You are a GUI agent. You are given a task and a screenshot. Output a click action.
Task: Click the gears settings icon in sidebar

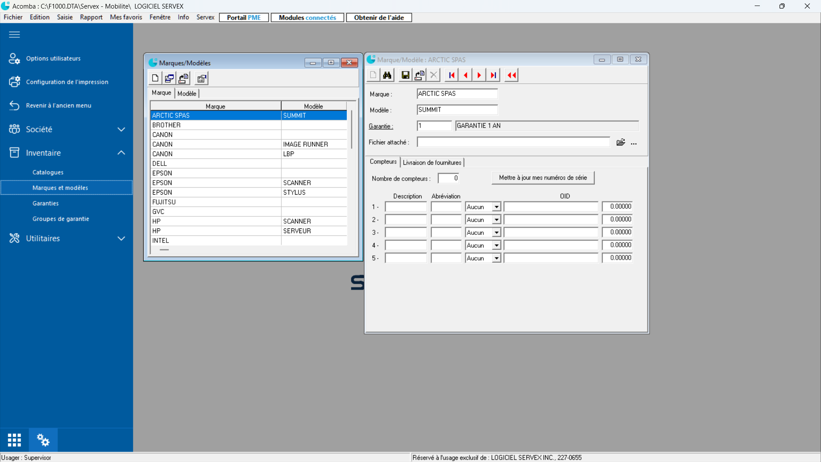tap(43, 440)
